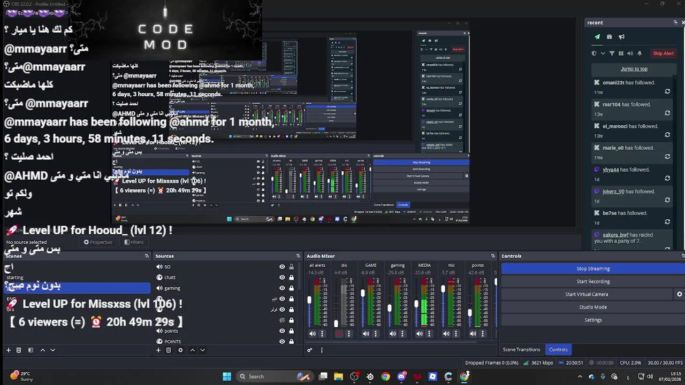Adjust the mic volume slider
This screenshot has width=685, height=385.
(443, 289)
